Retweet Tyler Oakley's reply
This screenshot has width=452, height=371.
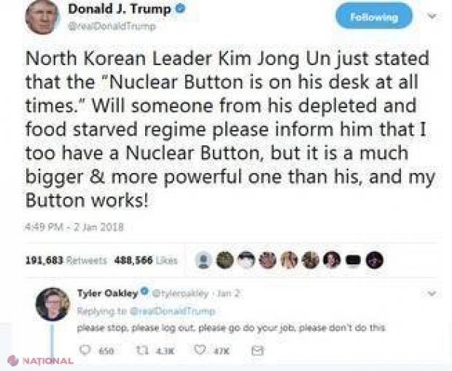[142, 351]
